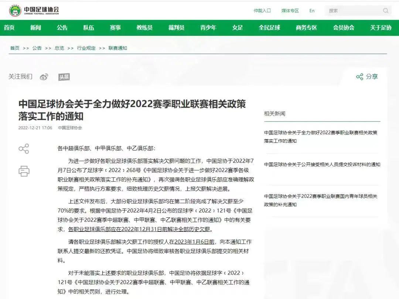Open the 队伍 nav menu
The image size is (399, 299).
[89, 28]
